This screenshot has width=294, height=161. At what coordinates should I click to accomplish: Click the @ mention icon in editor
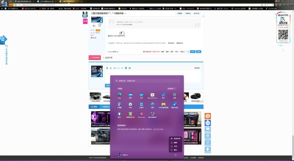130,68
